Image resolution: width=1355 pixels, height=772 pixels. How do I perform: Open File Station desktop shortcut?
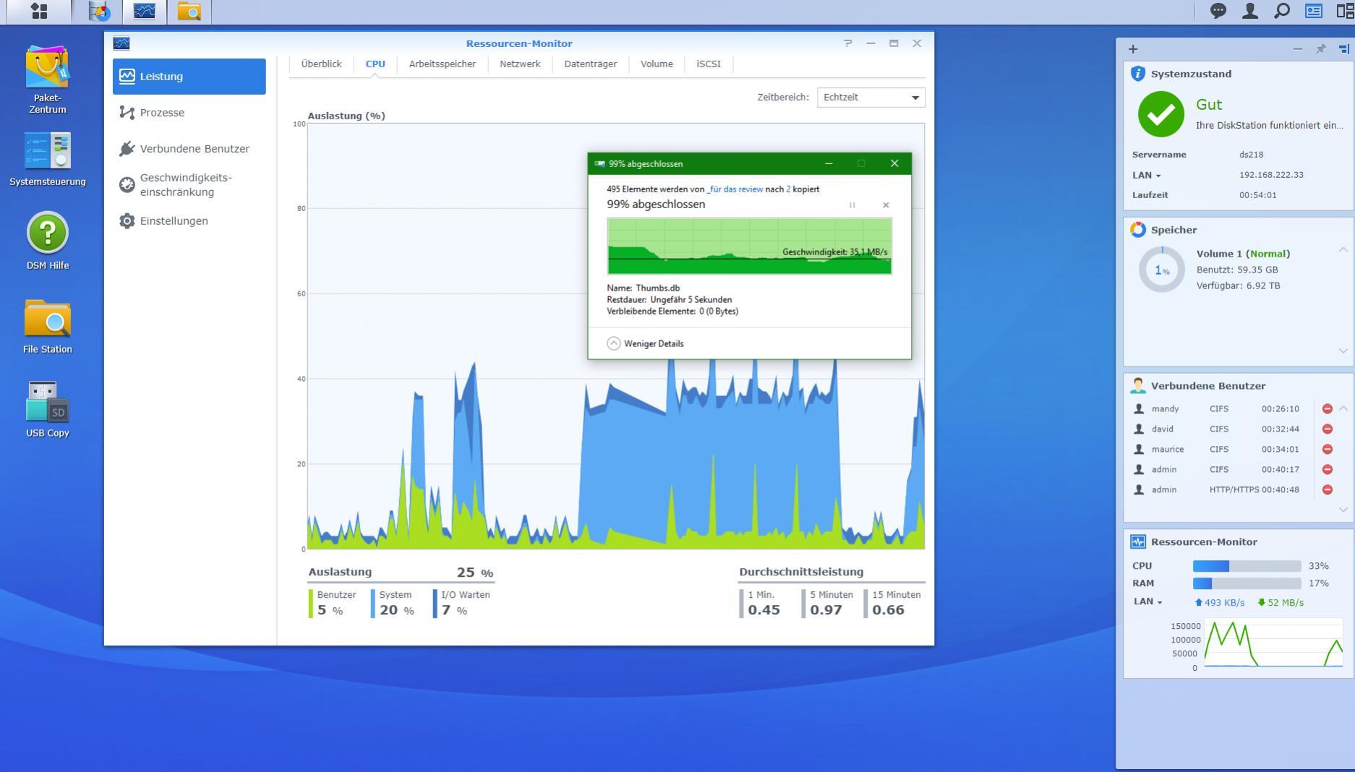click(48, 327)
